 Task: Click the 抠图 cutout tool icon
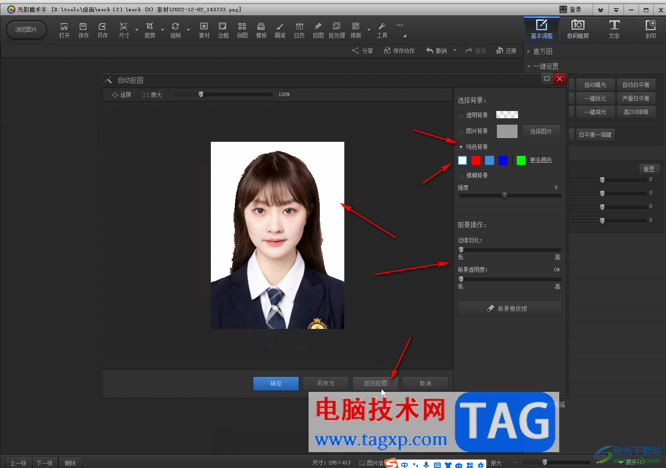[x=318, y=30]
